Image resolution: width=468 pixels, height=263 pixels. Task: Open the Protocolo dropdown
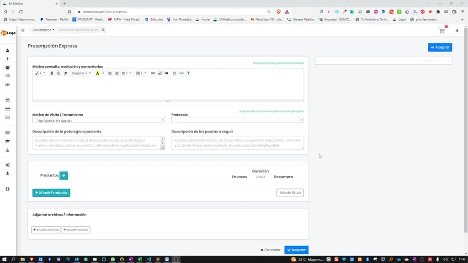point(238,120)
